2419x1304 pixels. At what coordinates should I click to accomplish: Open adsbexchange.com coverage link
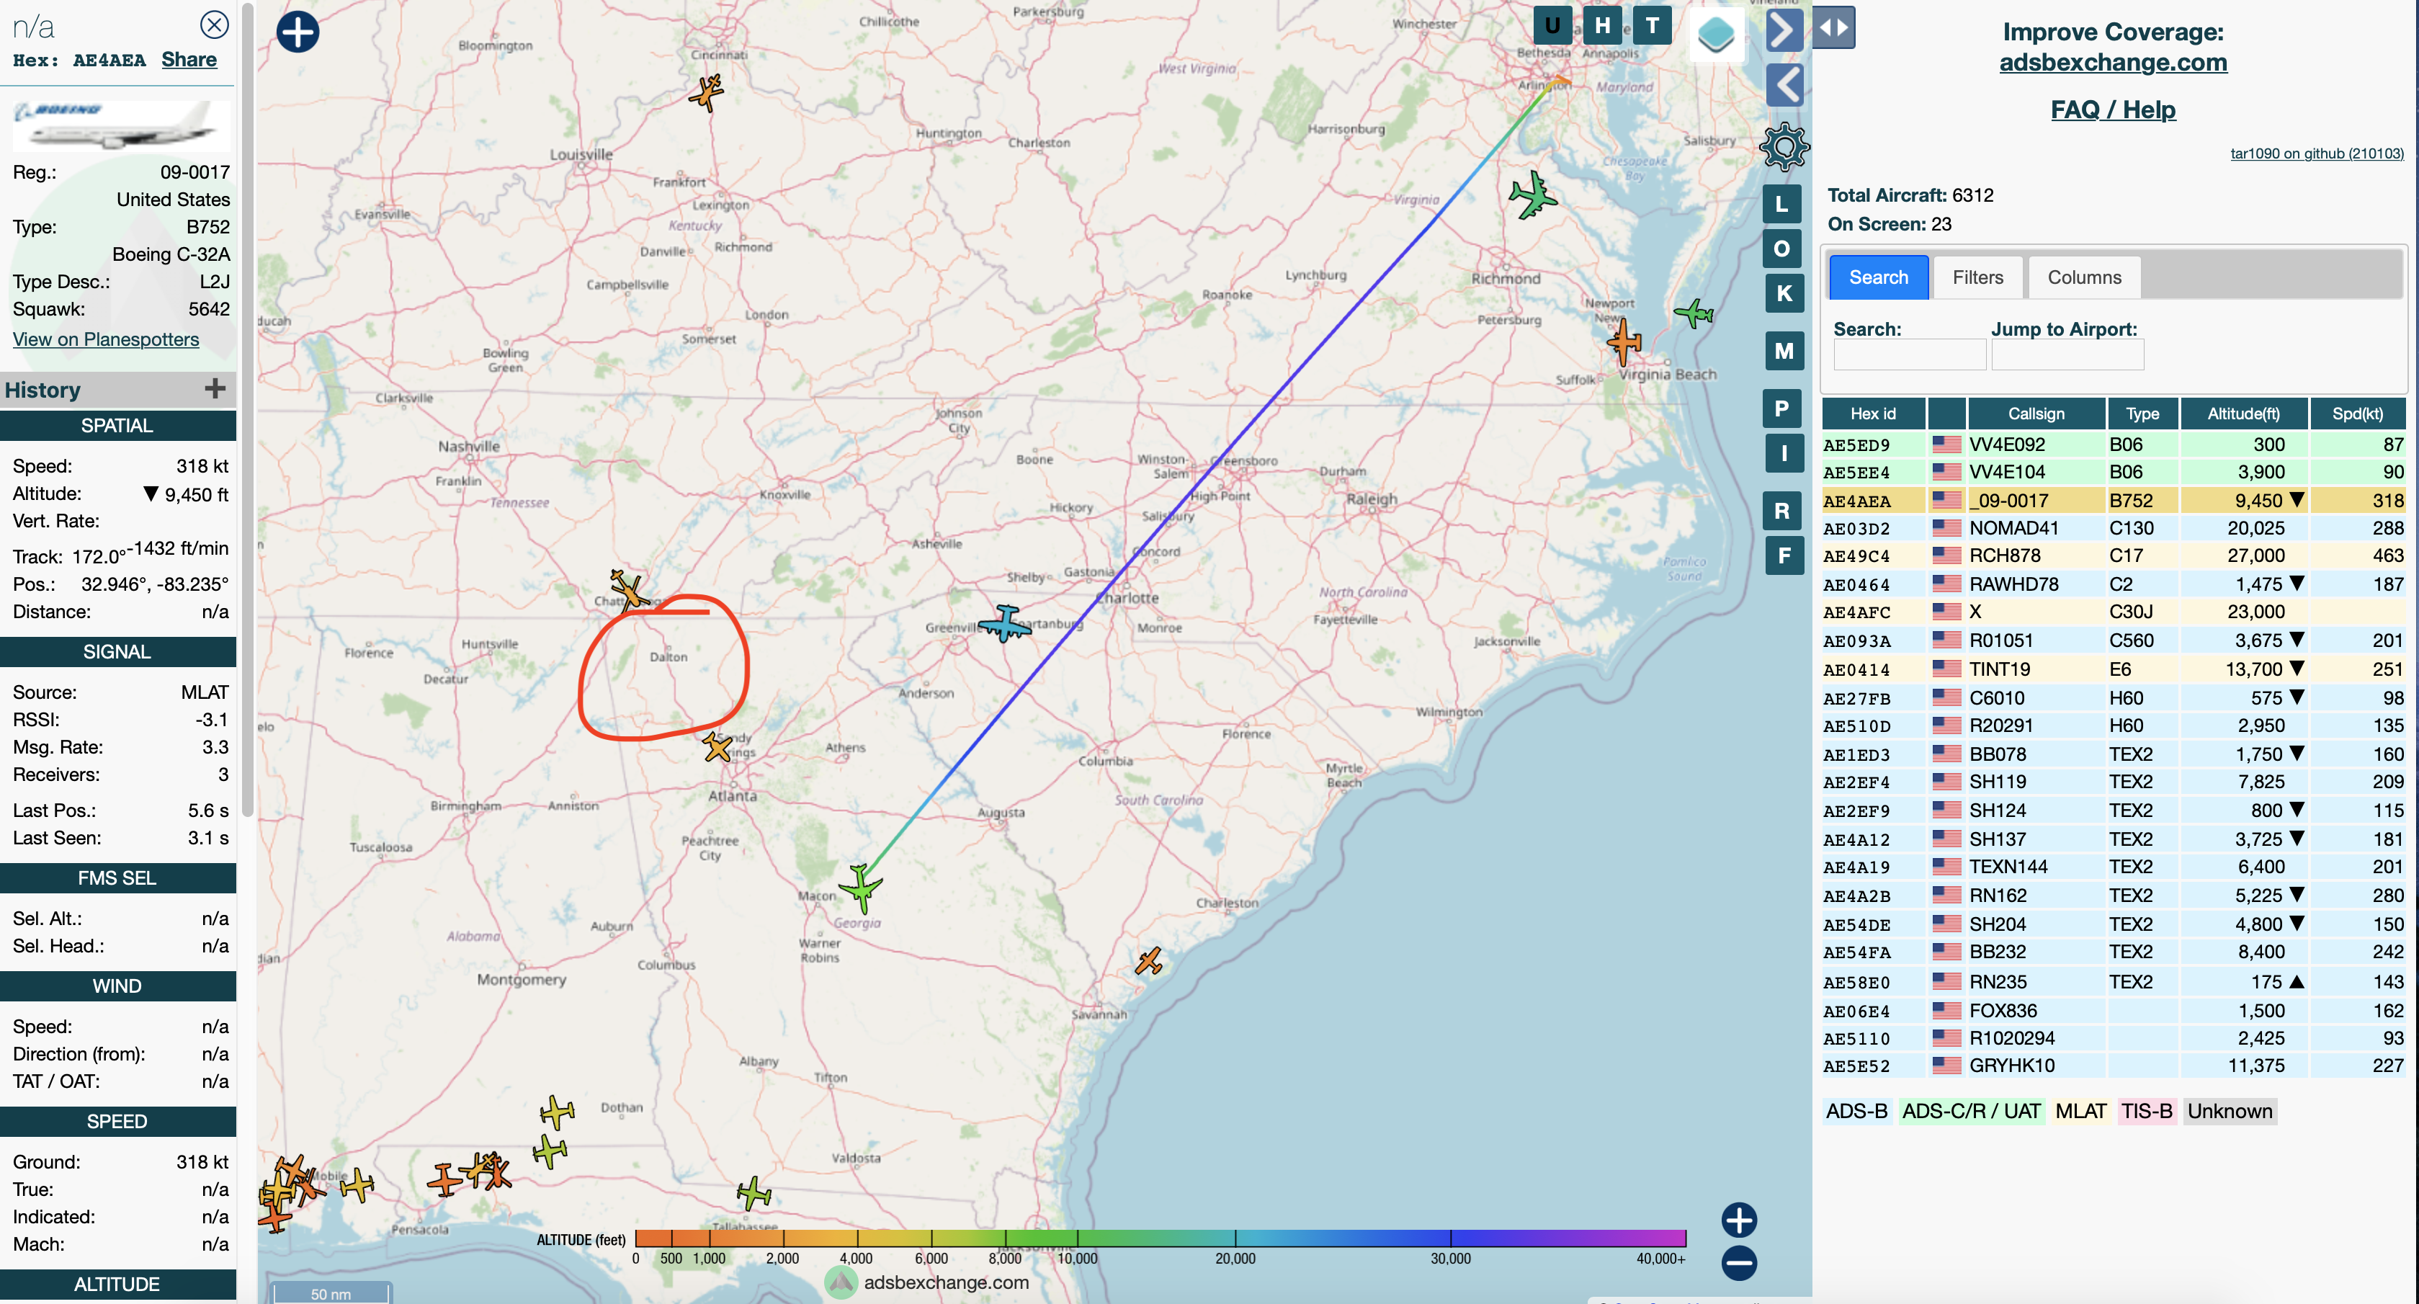point(2113,62)
